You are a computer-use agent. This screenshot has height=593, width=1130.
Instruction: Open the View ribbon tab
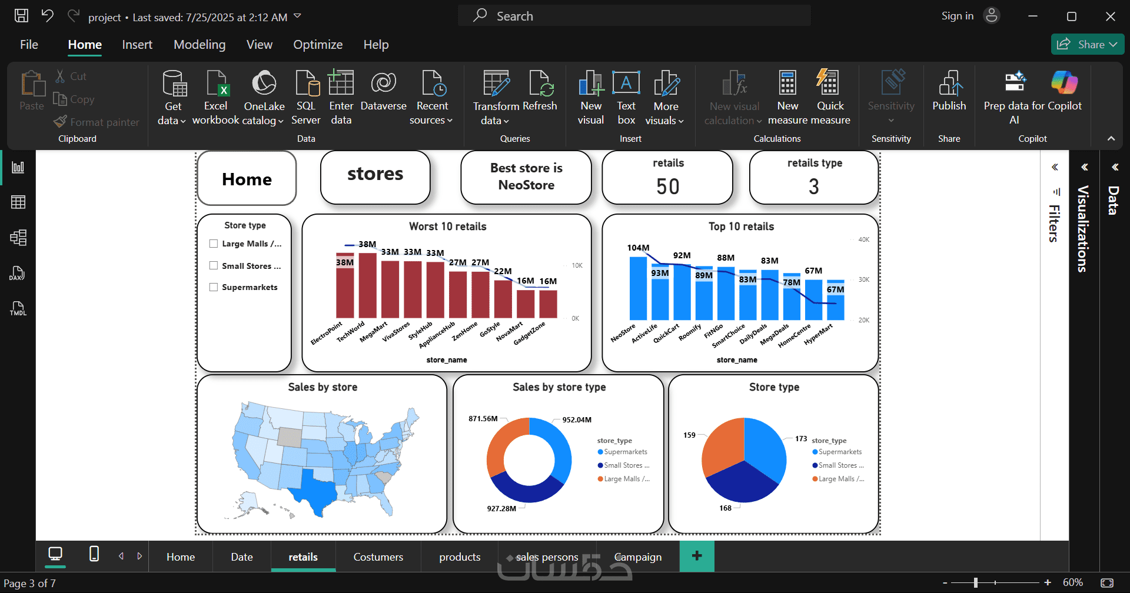click(x=259, y=45)
